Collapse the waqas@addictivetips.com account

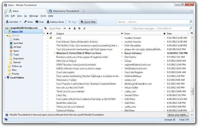[x=5, y=28]
